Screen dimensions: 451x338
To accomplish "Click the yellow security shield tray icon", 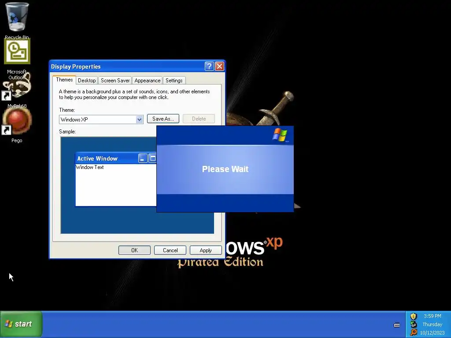I will (x=413, y=316).
